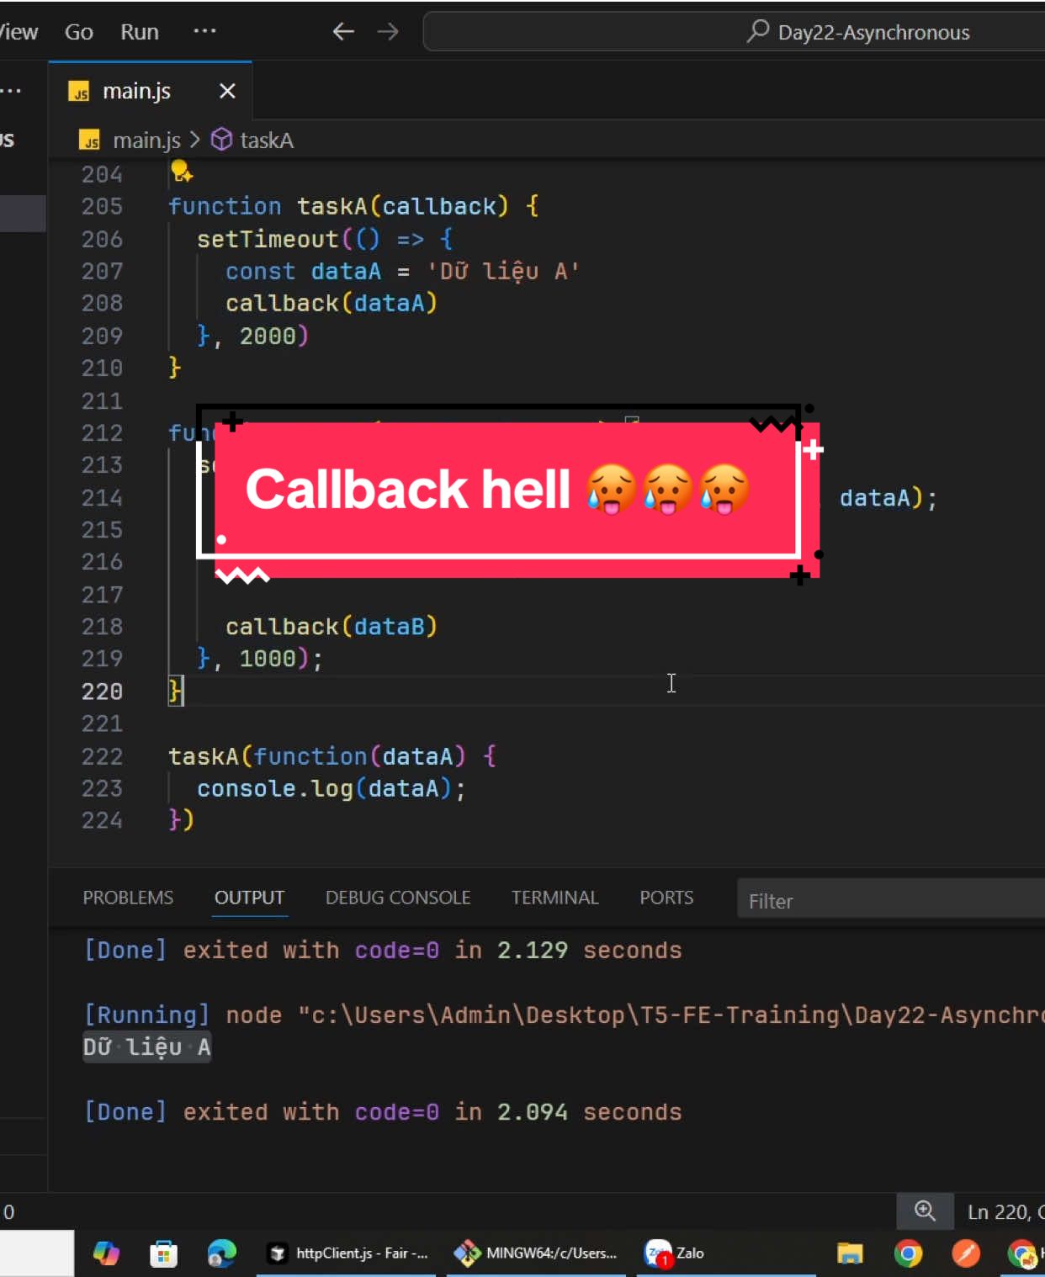
Task: Navigate forward with the right arrow
Action: click(388, 32)
